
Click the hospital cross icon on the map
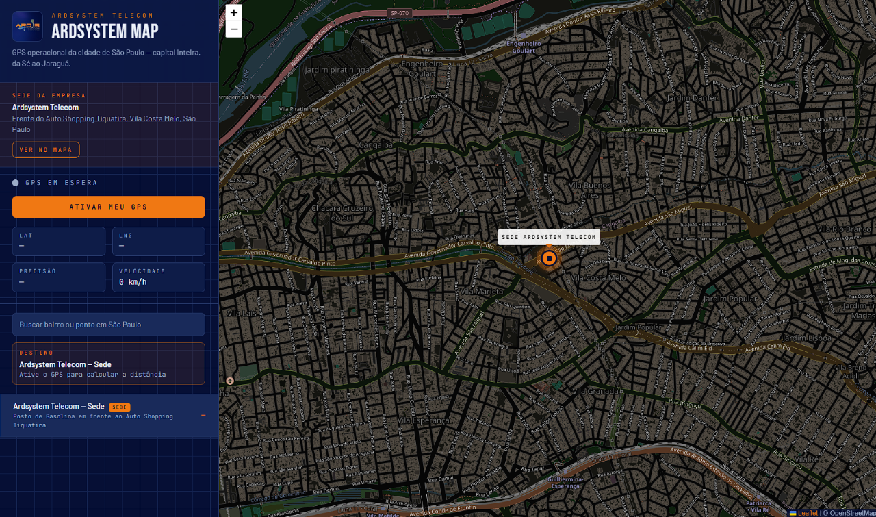click(230, 381)
